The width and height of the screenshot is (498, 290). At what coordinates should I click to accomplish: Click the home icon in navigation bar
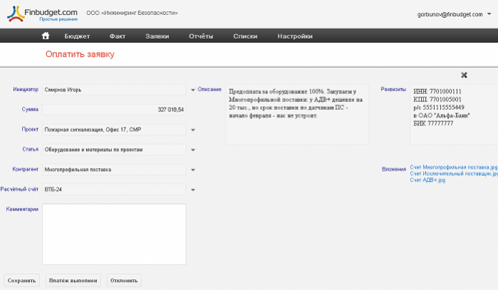click(46, 36)
